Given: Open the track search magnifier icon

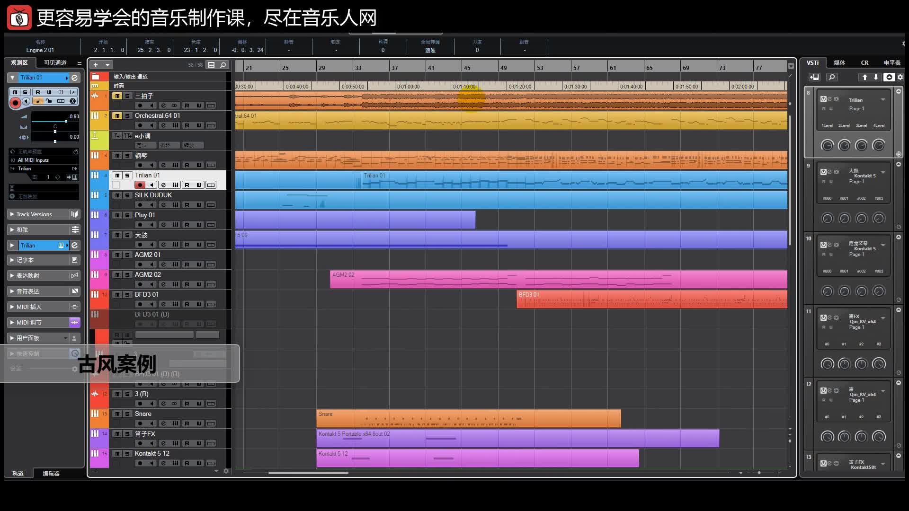Looking at the screenshot, I should [x=223, y=65].
